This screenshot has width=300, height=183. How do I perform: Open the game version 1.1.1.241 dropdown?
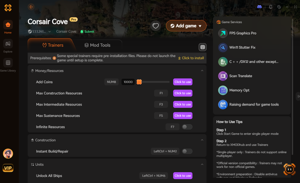[x=40, y=32]
